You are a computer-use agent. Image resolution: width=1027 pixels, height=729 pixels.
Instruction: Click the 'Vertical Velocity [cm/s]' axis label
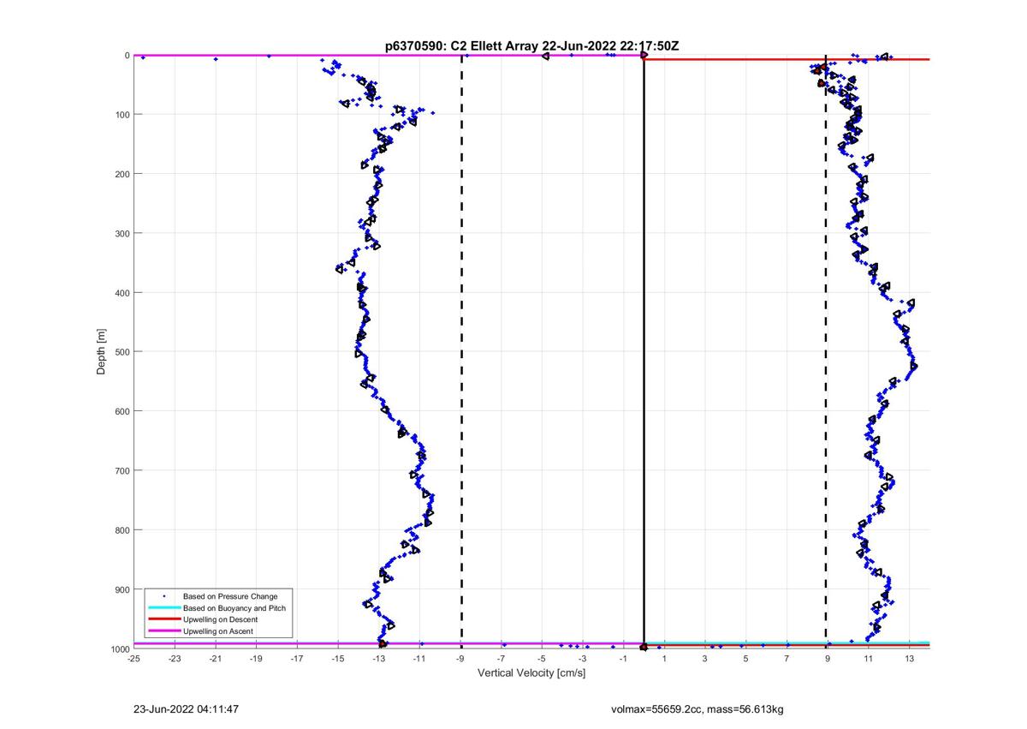click(531, 673)
